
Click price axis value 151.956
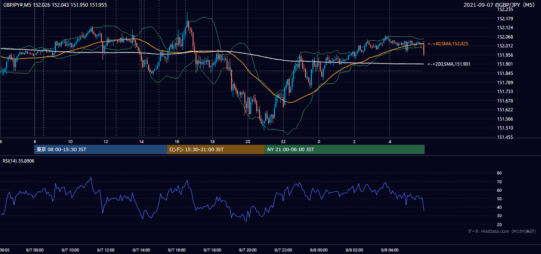(505, 55)
